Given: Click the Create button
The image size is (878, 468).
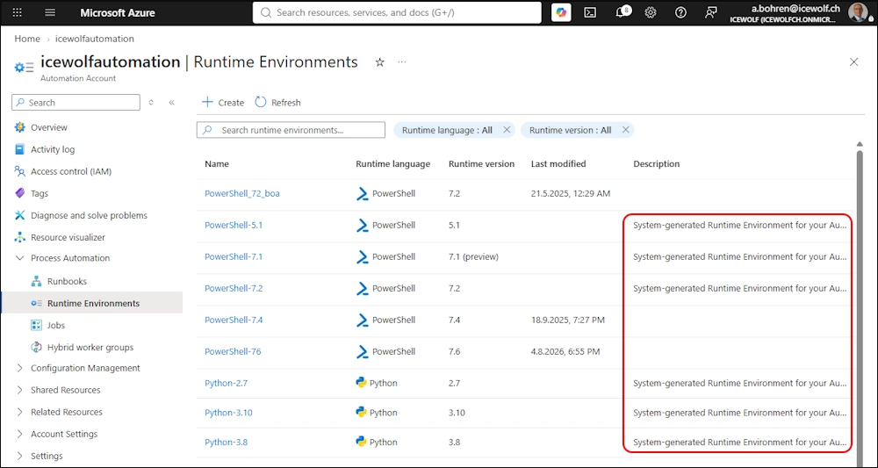Looking at the screenshot, I should coord(223,103).
